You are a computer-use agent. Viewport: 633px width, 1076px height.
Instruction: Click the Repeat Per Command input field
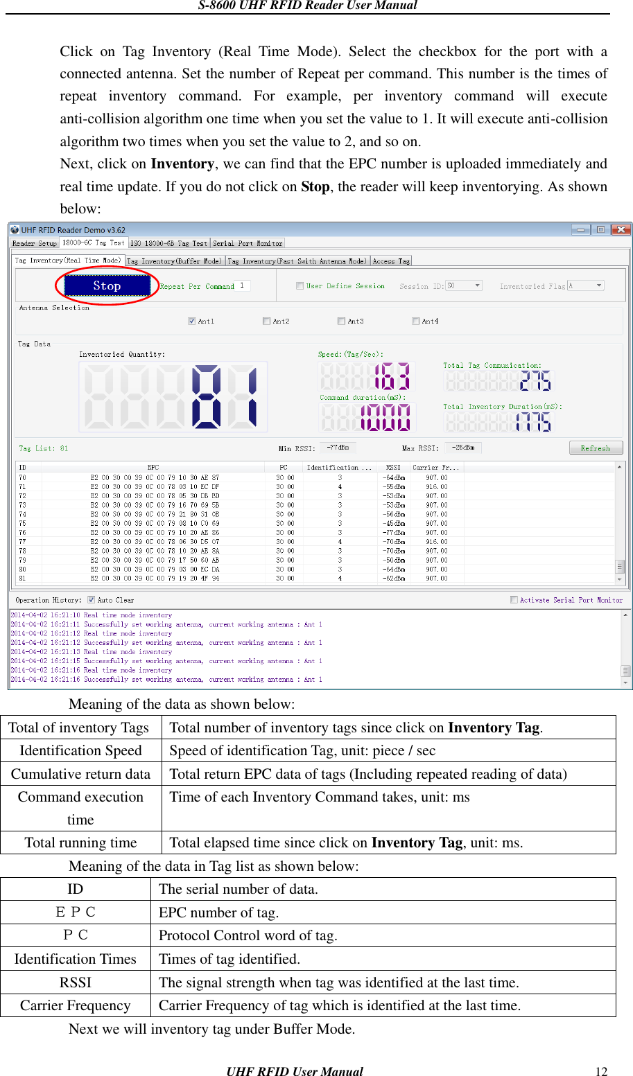[243, 285]
